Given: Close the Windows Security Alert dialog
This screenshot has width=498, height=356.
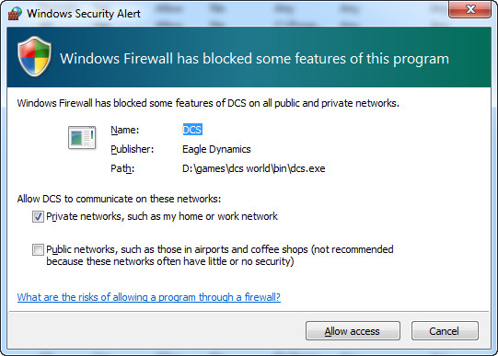Looking at the screenshot, I should (469, 9).
